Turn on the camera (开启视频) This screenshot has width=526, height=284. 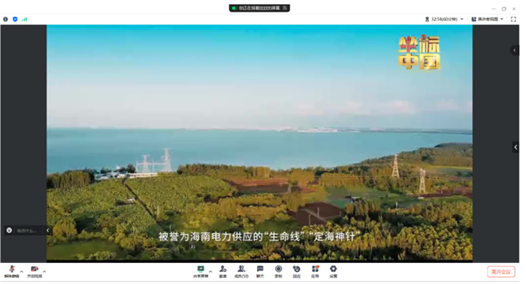(x=35, y=271)
